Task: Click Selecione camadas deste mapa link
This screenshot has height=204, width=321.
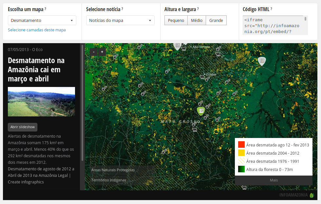Action: [37, 30]
